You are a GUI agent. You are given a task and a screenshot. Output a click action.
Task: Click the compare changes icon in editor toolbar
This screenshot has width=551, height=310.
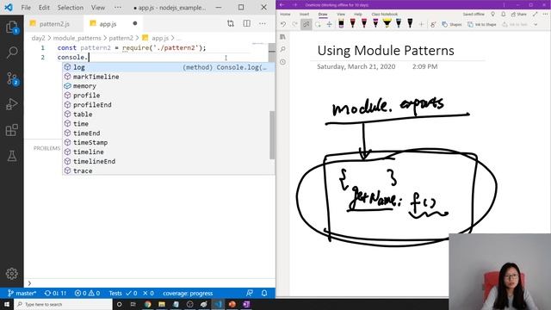pyautogui.click(x=231, y=23)
